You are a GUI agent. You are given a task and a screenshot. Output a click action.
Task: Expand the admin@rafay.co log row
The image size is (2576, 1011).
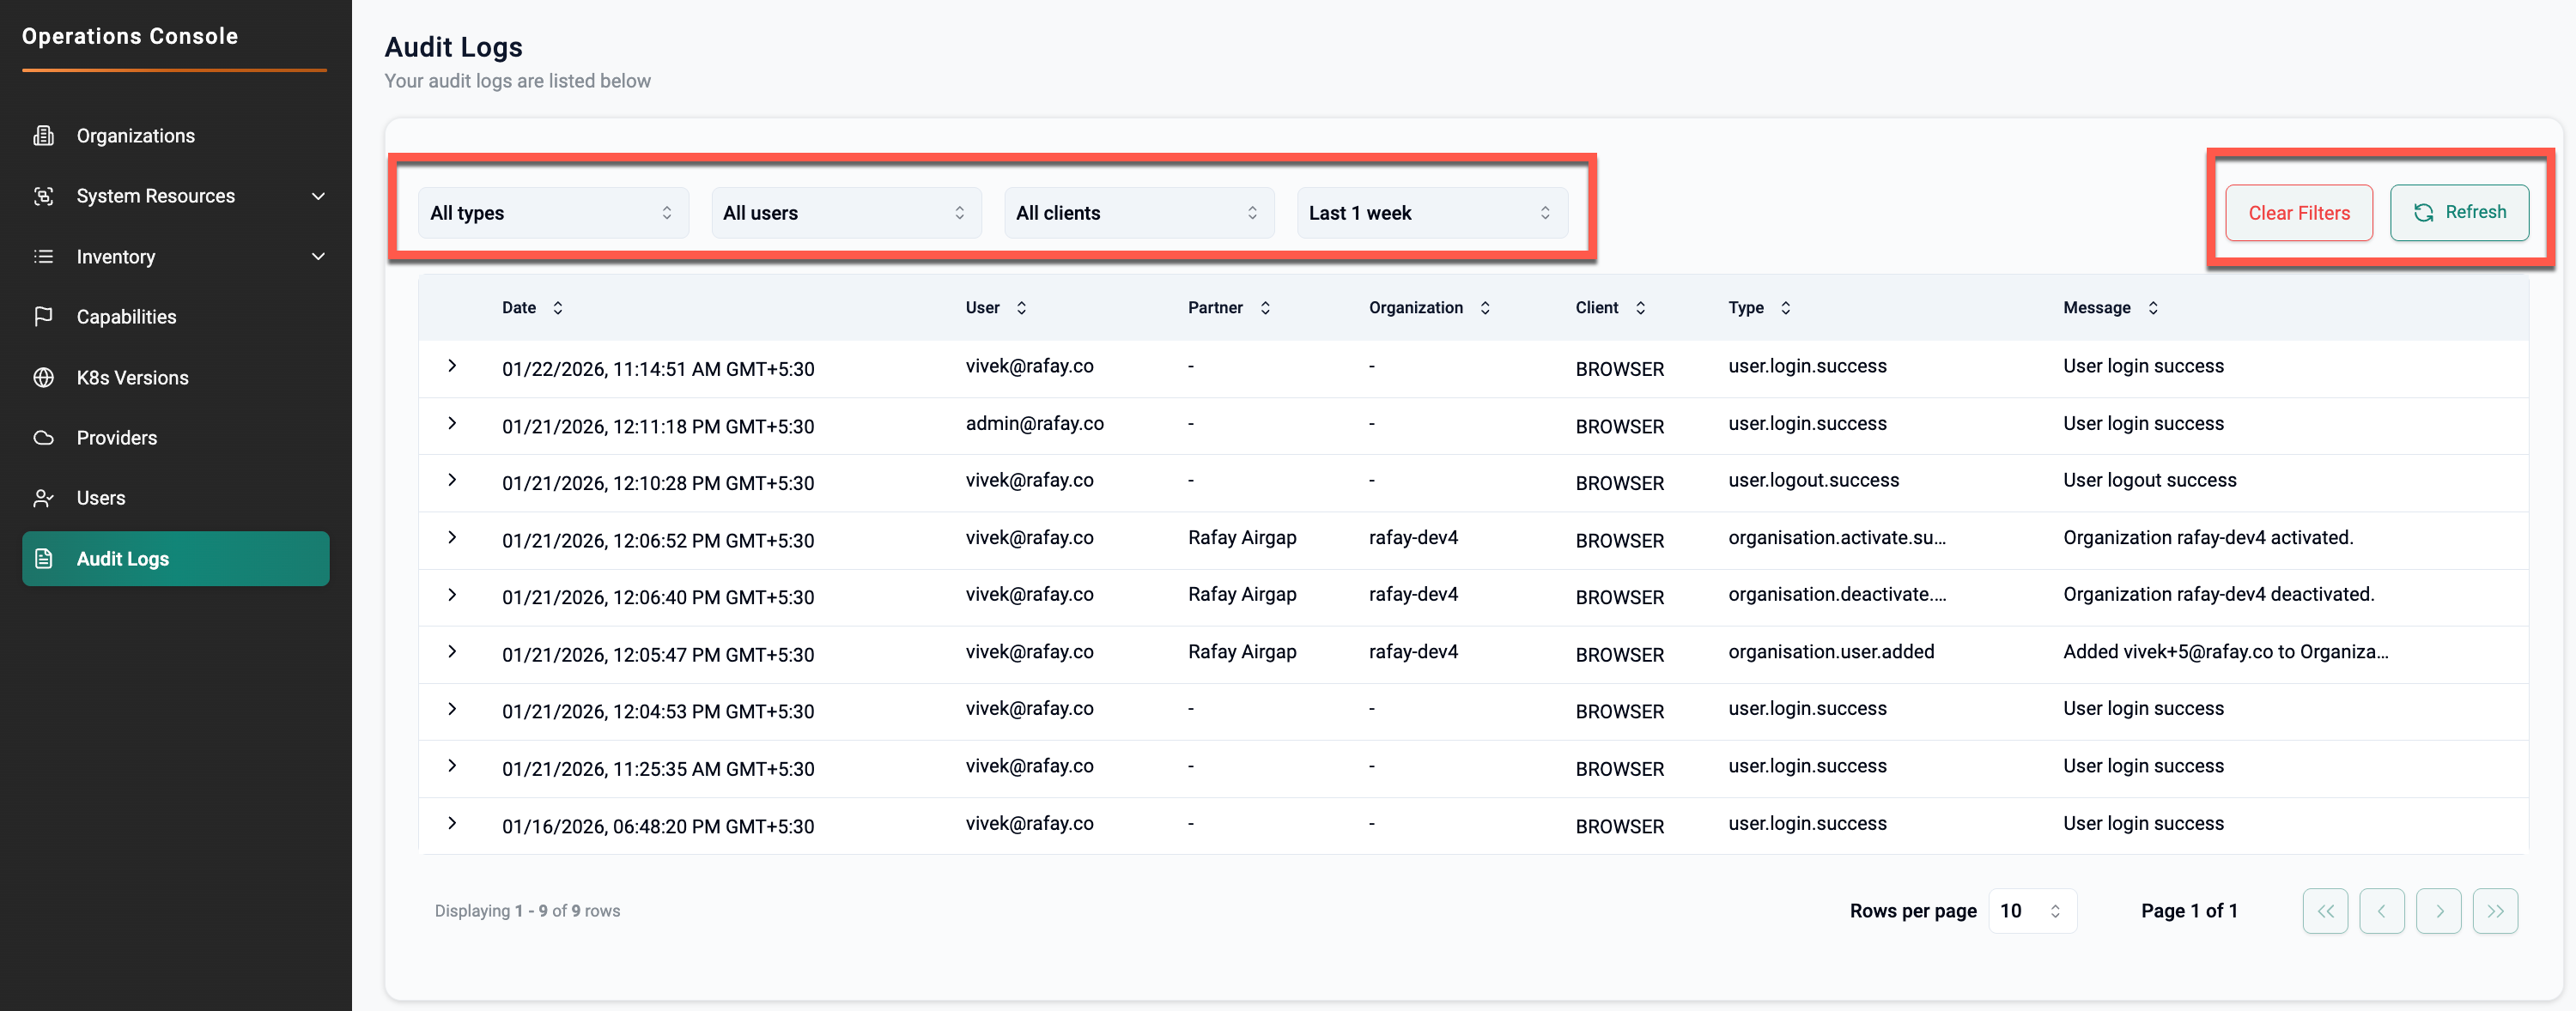click(x=452, y=424)
